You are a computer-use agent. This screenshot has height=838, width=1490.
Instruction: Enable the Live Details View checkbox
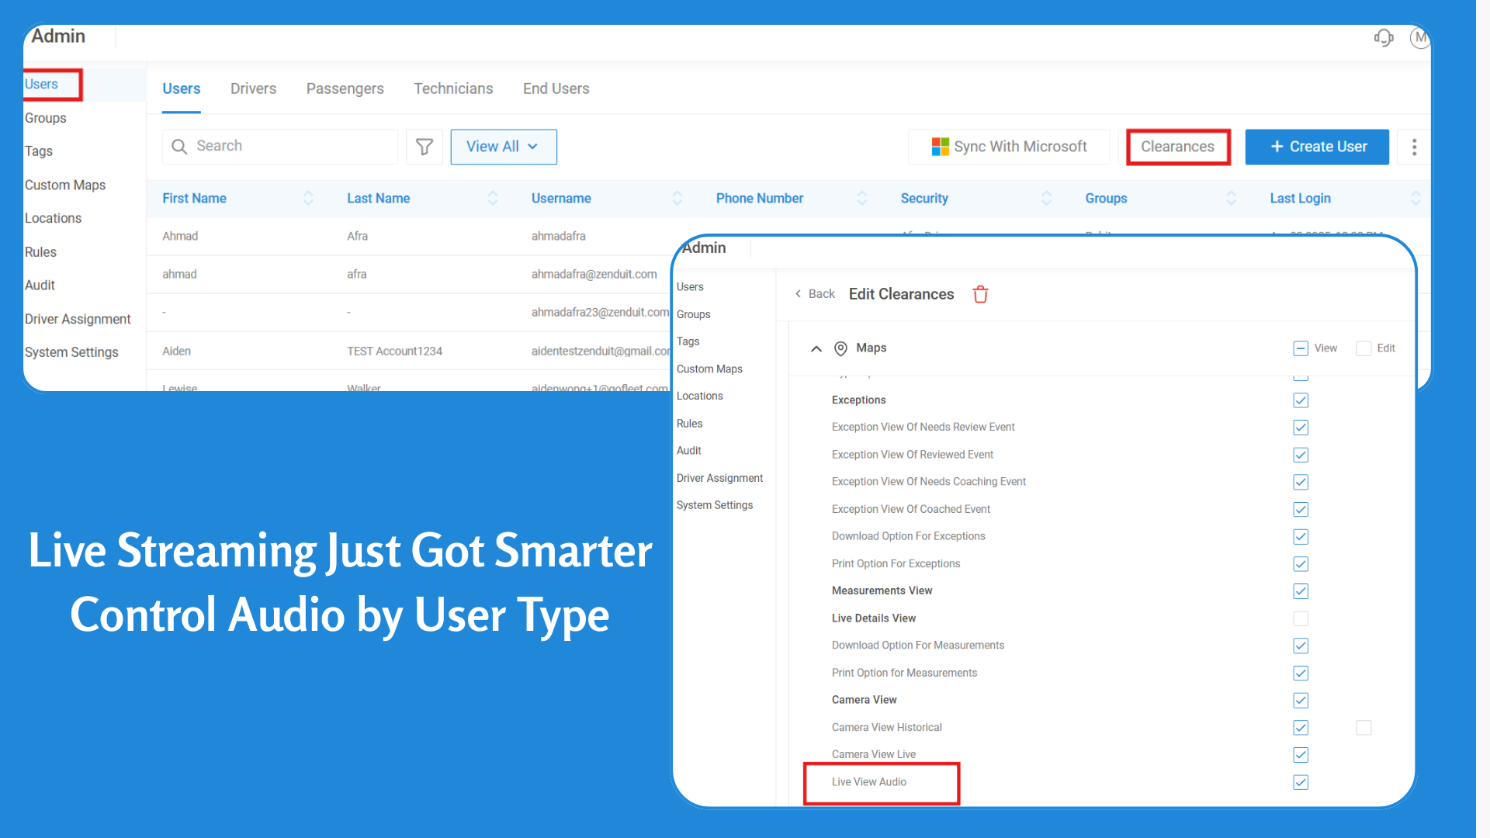(x=1301, y=618)
